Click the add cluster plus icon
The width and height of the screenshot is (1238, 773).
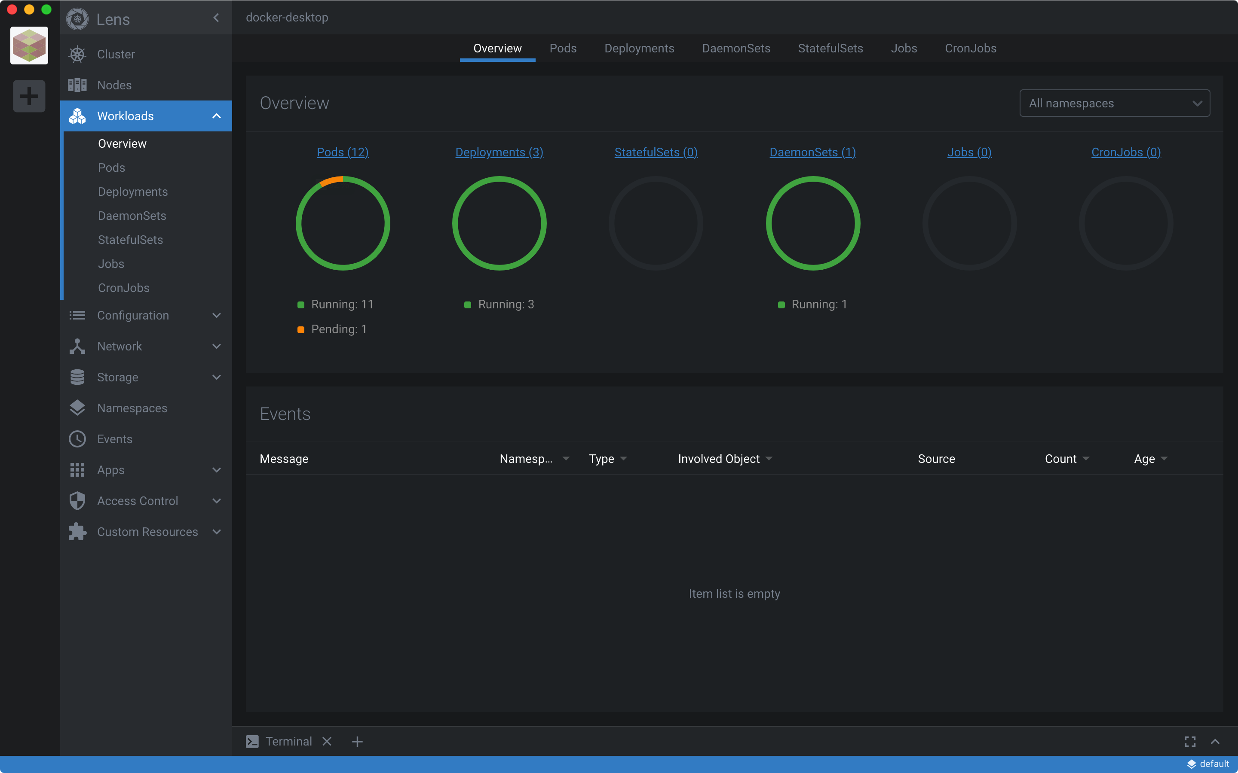[x=29, y=96]
